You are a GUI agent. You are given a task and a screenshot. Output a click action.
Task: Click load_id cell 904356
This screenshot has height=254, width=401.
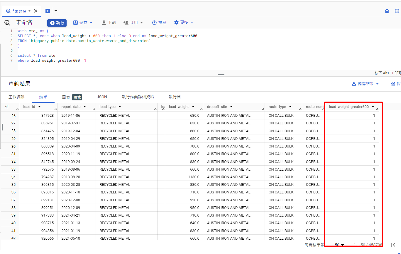coord(48,231)
